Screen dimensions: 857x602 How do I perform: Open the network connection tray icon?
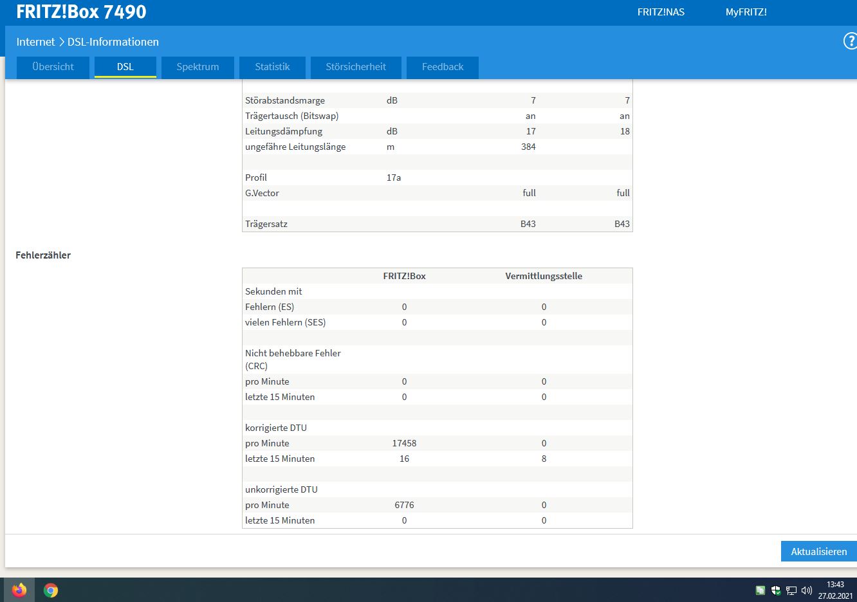(791, 590)
